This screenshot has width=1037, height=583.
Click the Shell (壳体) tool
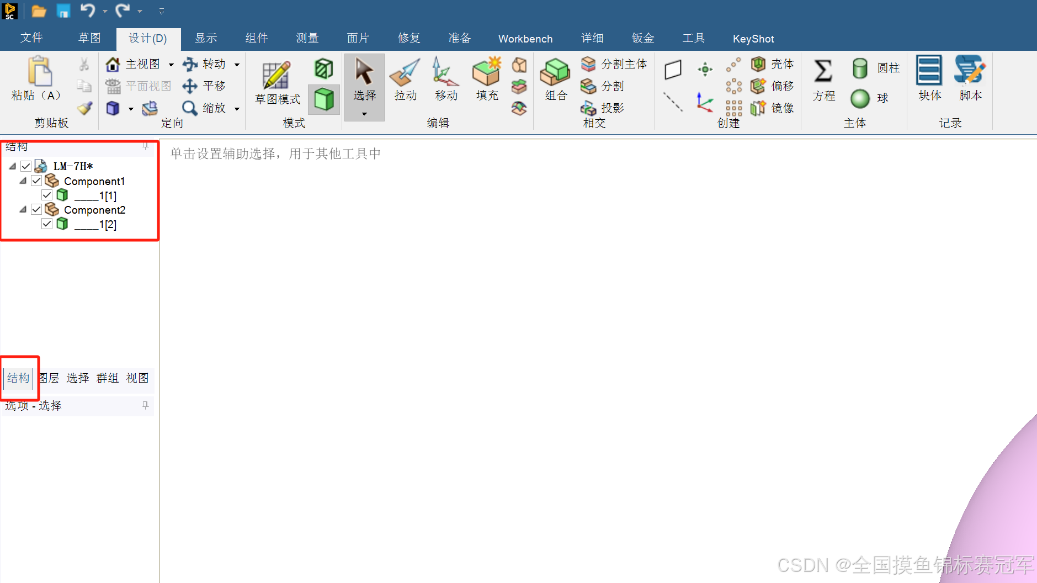(773, 64)
